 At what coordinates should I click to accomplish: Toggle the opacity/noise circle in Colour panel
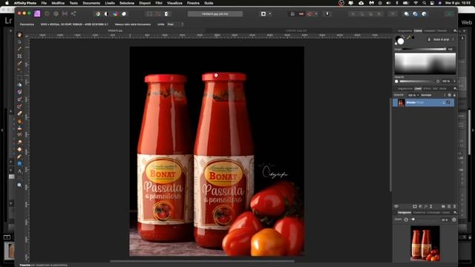tap(396, 82)
